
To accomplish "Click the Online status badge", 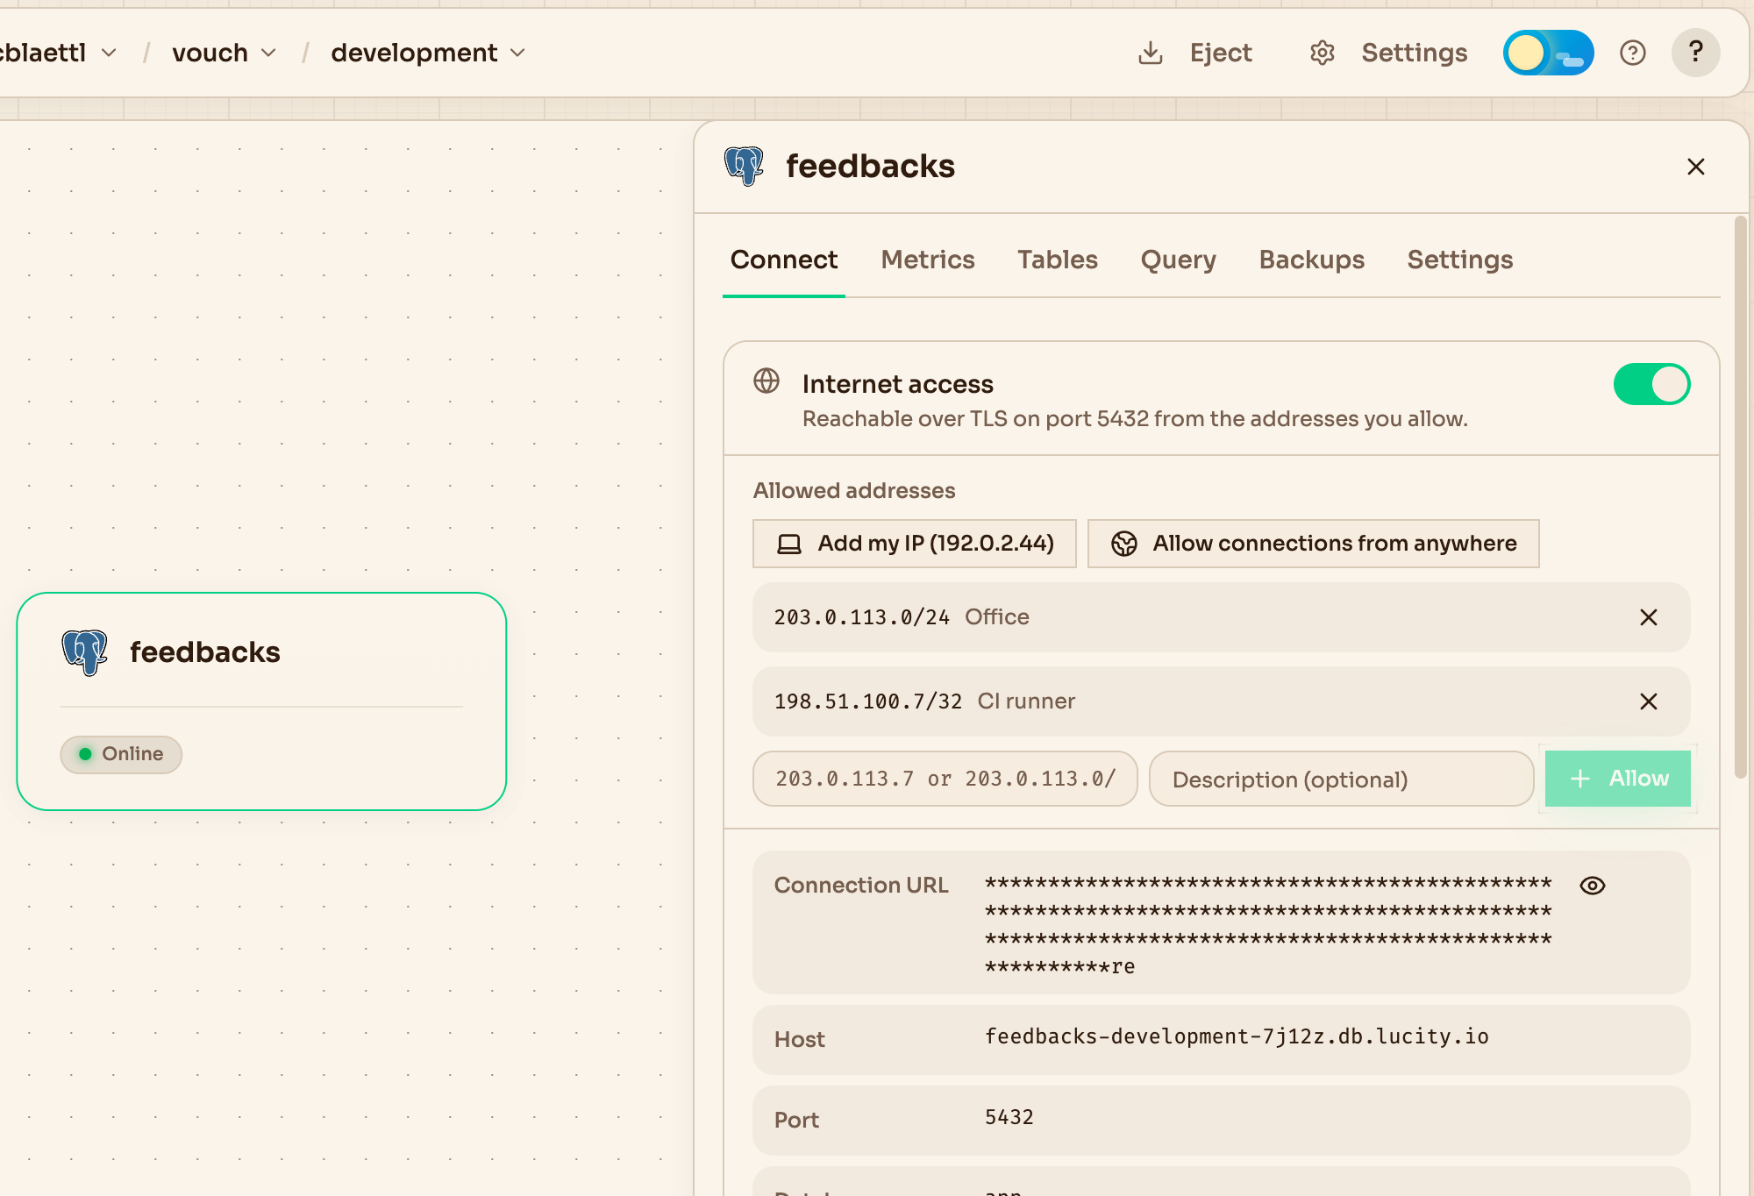I will click(x=121, y=754).
